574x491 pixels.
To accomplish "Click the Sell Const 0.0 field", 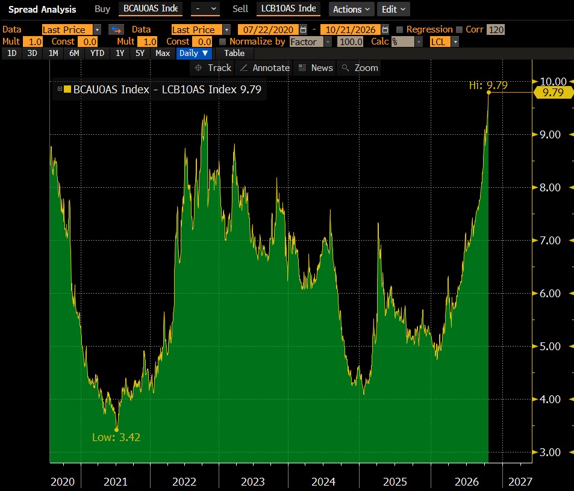I will click(x=202, y=42).
